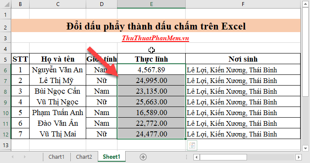Select column E header

tap(151, 4)
